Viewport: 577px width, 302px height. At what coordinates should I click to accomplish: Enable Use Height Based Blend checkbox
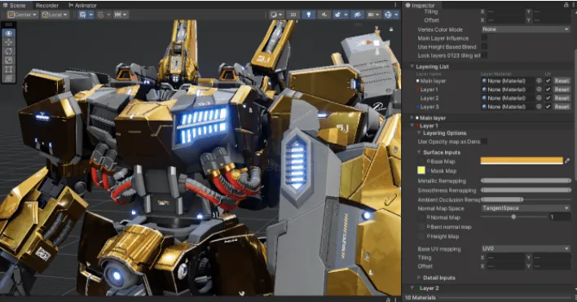[484, 46]
